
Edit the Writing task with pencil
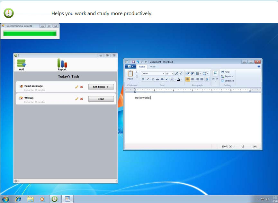(x=76, y=99)
